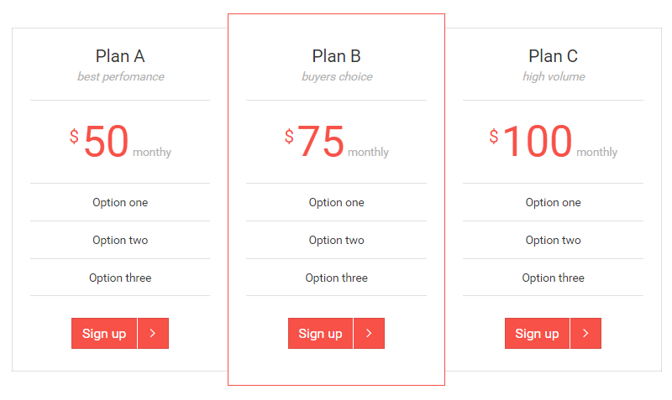The height and width of the screenshot is (400, 672).
Task: Select the Plan A heading
Action: (120, 56)
